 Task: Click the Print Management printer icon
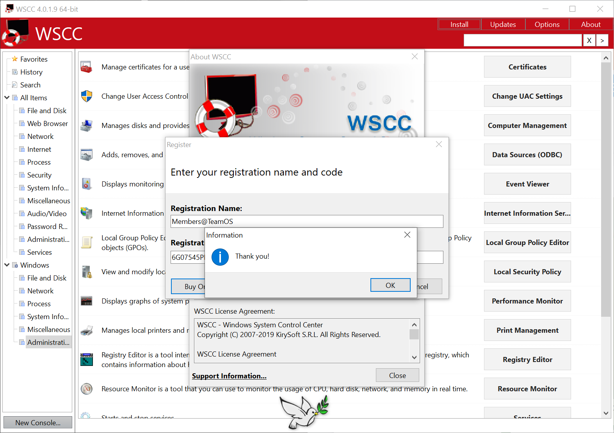tap(86, 330)
